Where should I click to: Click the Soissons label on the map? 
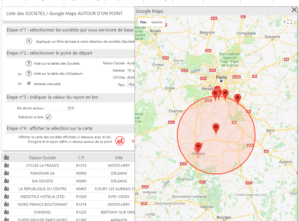(x=272, y=37)
